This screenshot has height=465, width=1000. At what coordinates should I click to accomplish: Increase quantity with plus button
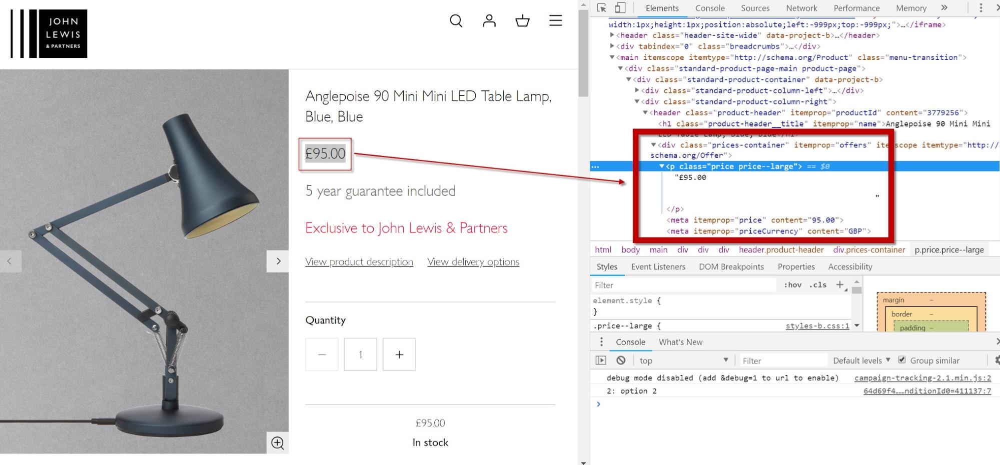coord(399,354)
